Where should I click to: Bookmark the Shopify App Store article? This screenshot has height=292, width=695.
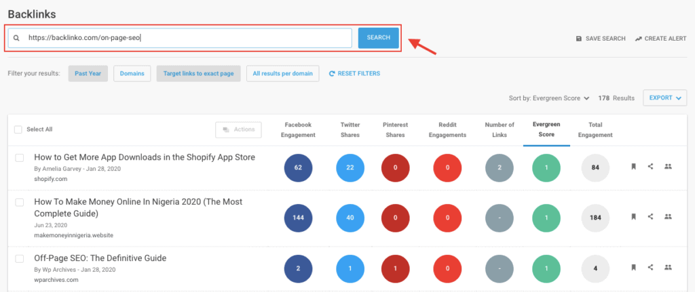tap(633, 167)
